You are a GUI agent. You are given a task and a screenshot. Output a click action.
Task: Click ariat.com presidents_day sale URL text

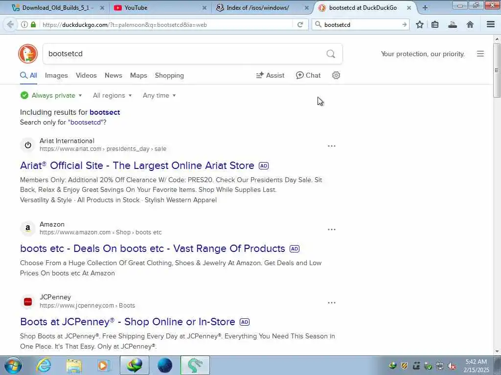click(x=103, y=149)
